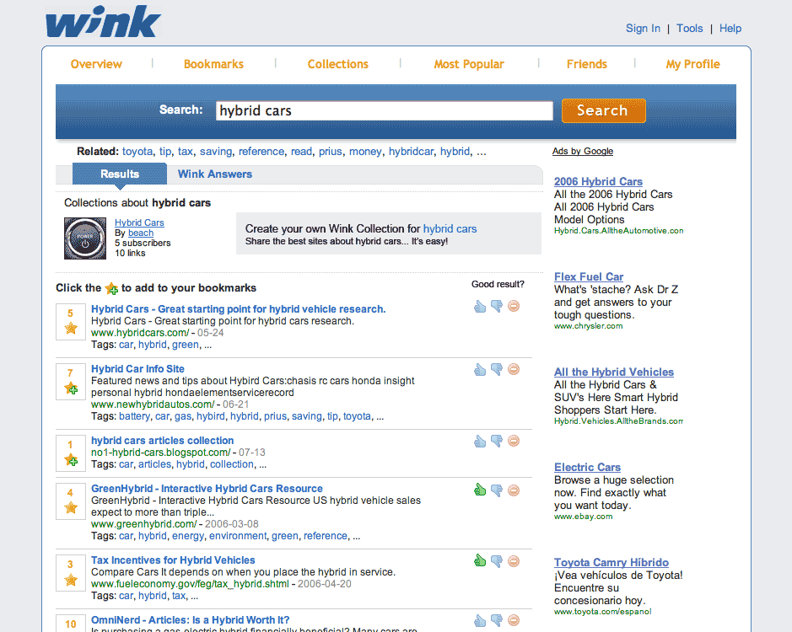Block hybrid cars articles collection result

514,442
